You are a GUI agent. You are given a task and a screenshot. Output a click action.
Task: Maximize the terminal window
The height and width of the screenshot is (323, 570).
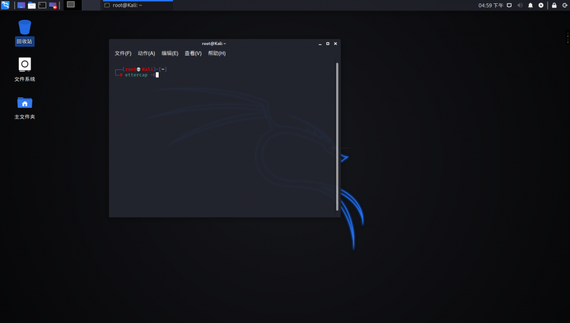tap(327, 43)
